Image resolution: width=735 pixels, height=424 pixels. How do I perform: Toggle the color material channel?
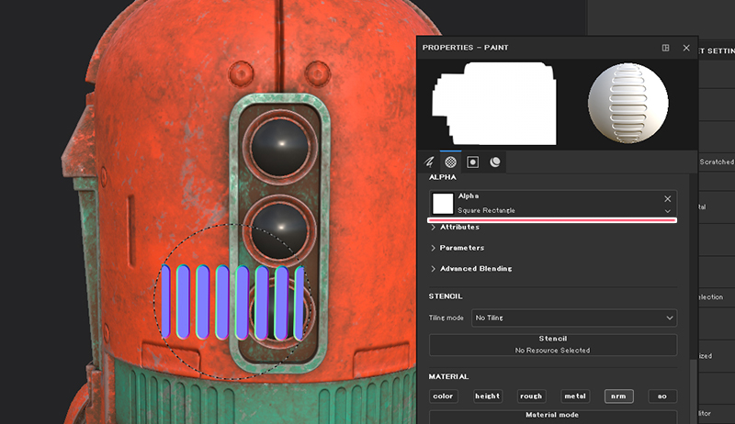[x=444, y=396]
